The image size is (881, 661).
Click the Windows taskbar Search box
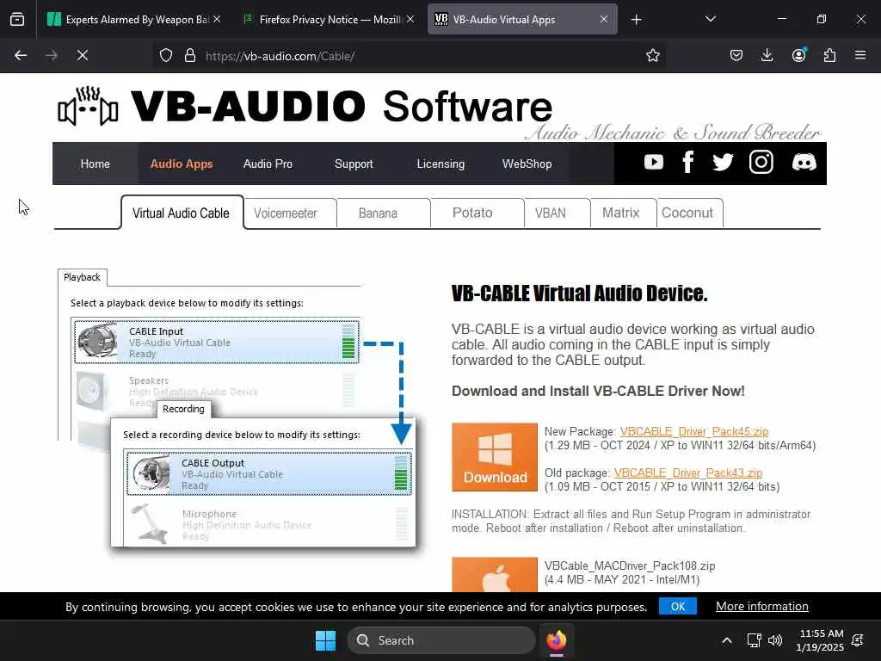(x=441, y=640)
